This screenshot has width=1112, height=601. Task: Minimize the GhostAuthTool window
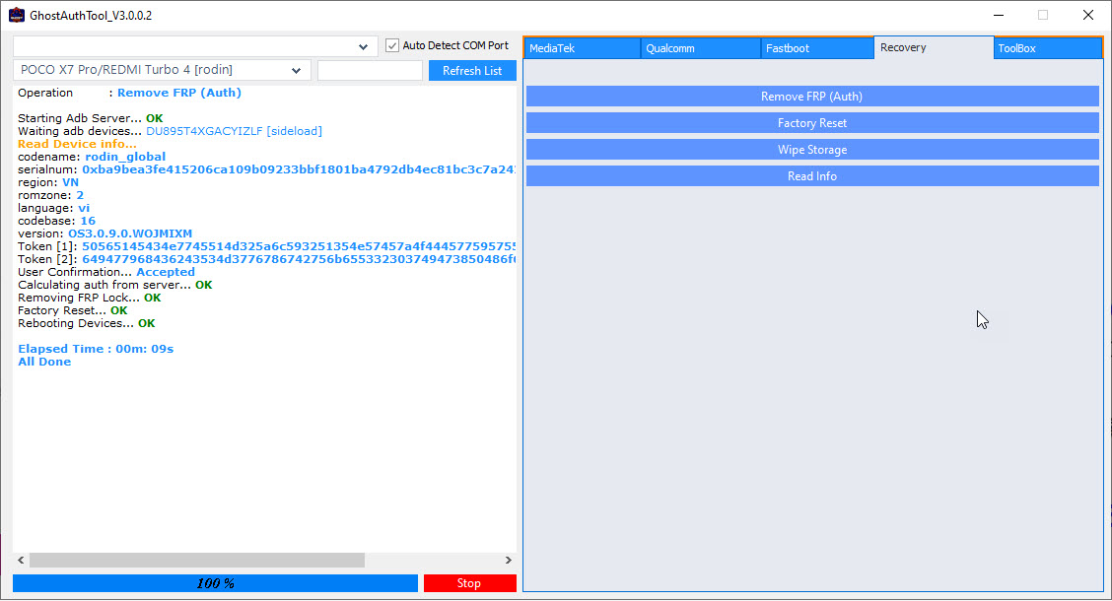999,15
